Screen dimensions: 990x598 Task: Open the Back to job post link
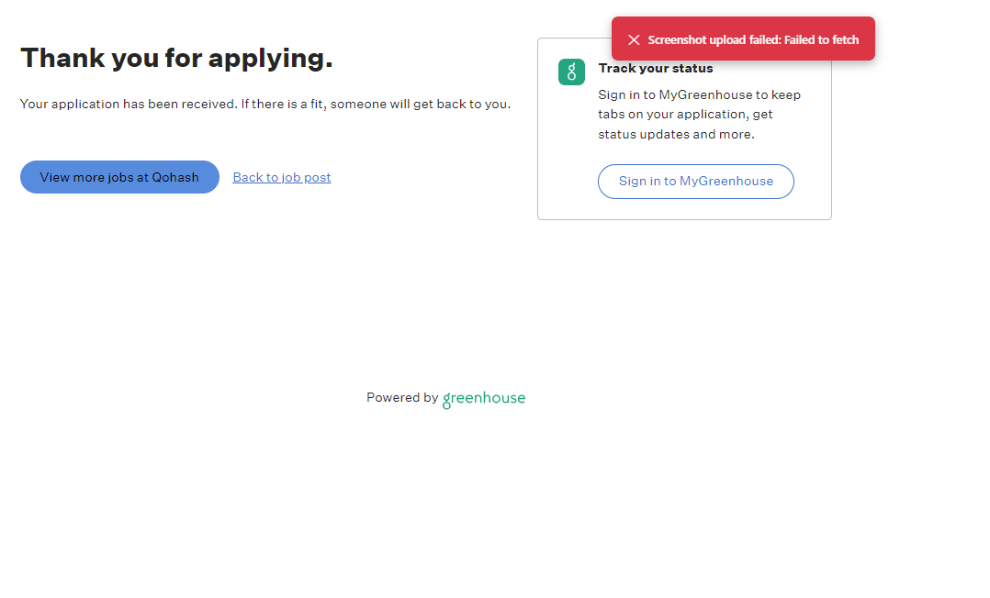coord(282,177)
